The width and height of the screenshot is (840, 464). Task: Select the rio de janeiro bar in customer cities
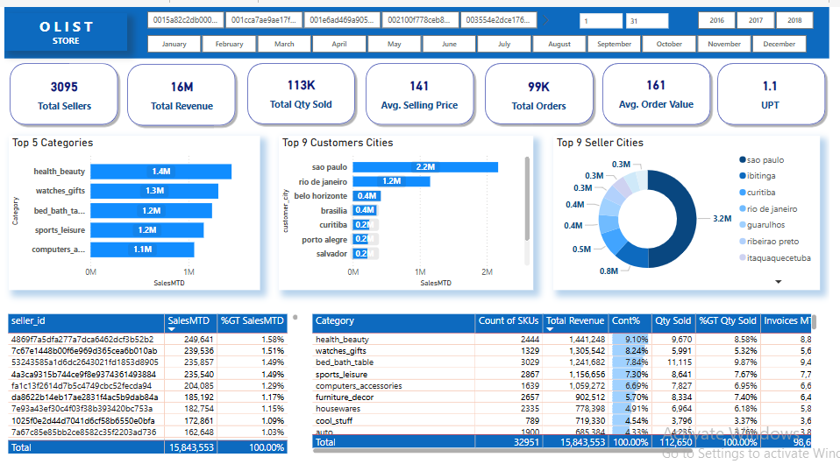coord(391,181)
